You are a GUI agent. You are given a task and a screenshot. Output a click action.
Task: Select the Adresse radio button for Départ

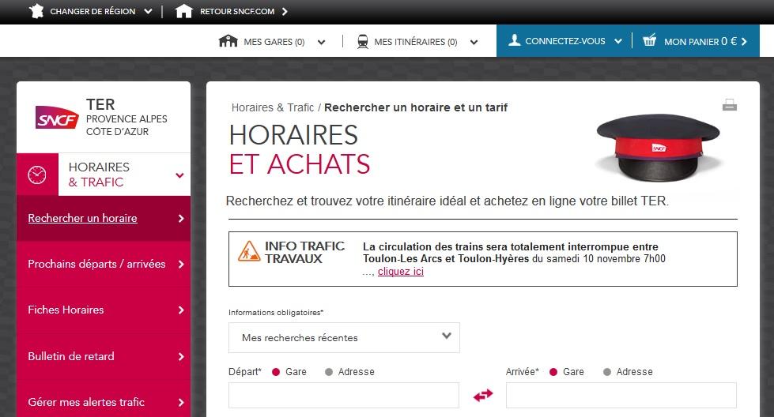(x=329, y=372)
